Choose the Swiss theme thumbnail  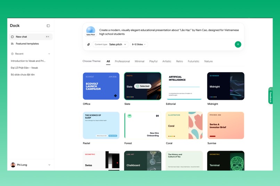coord(101,161)
